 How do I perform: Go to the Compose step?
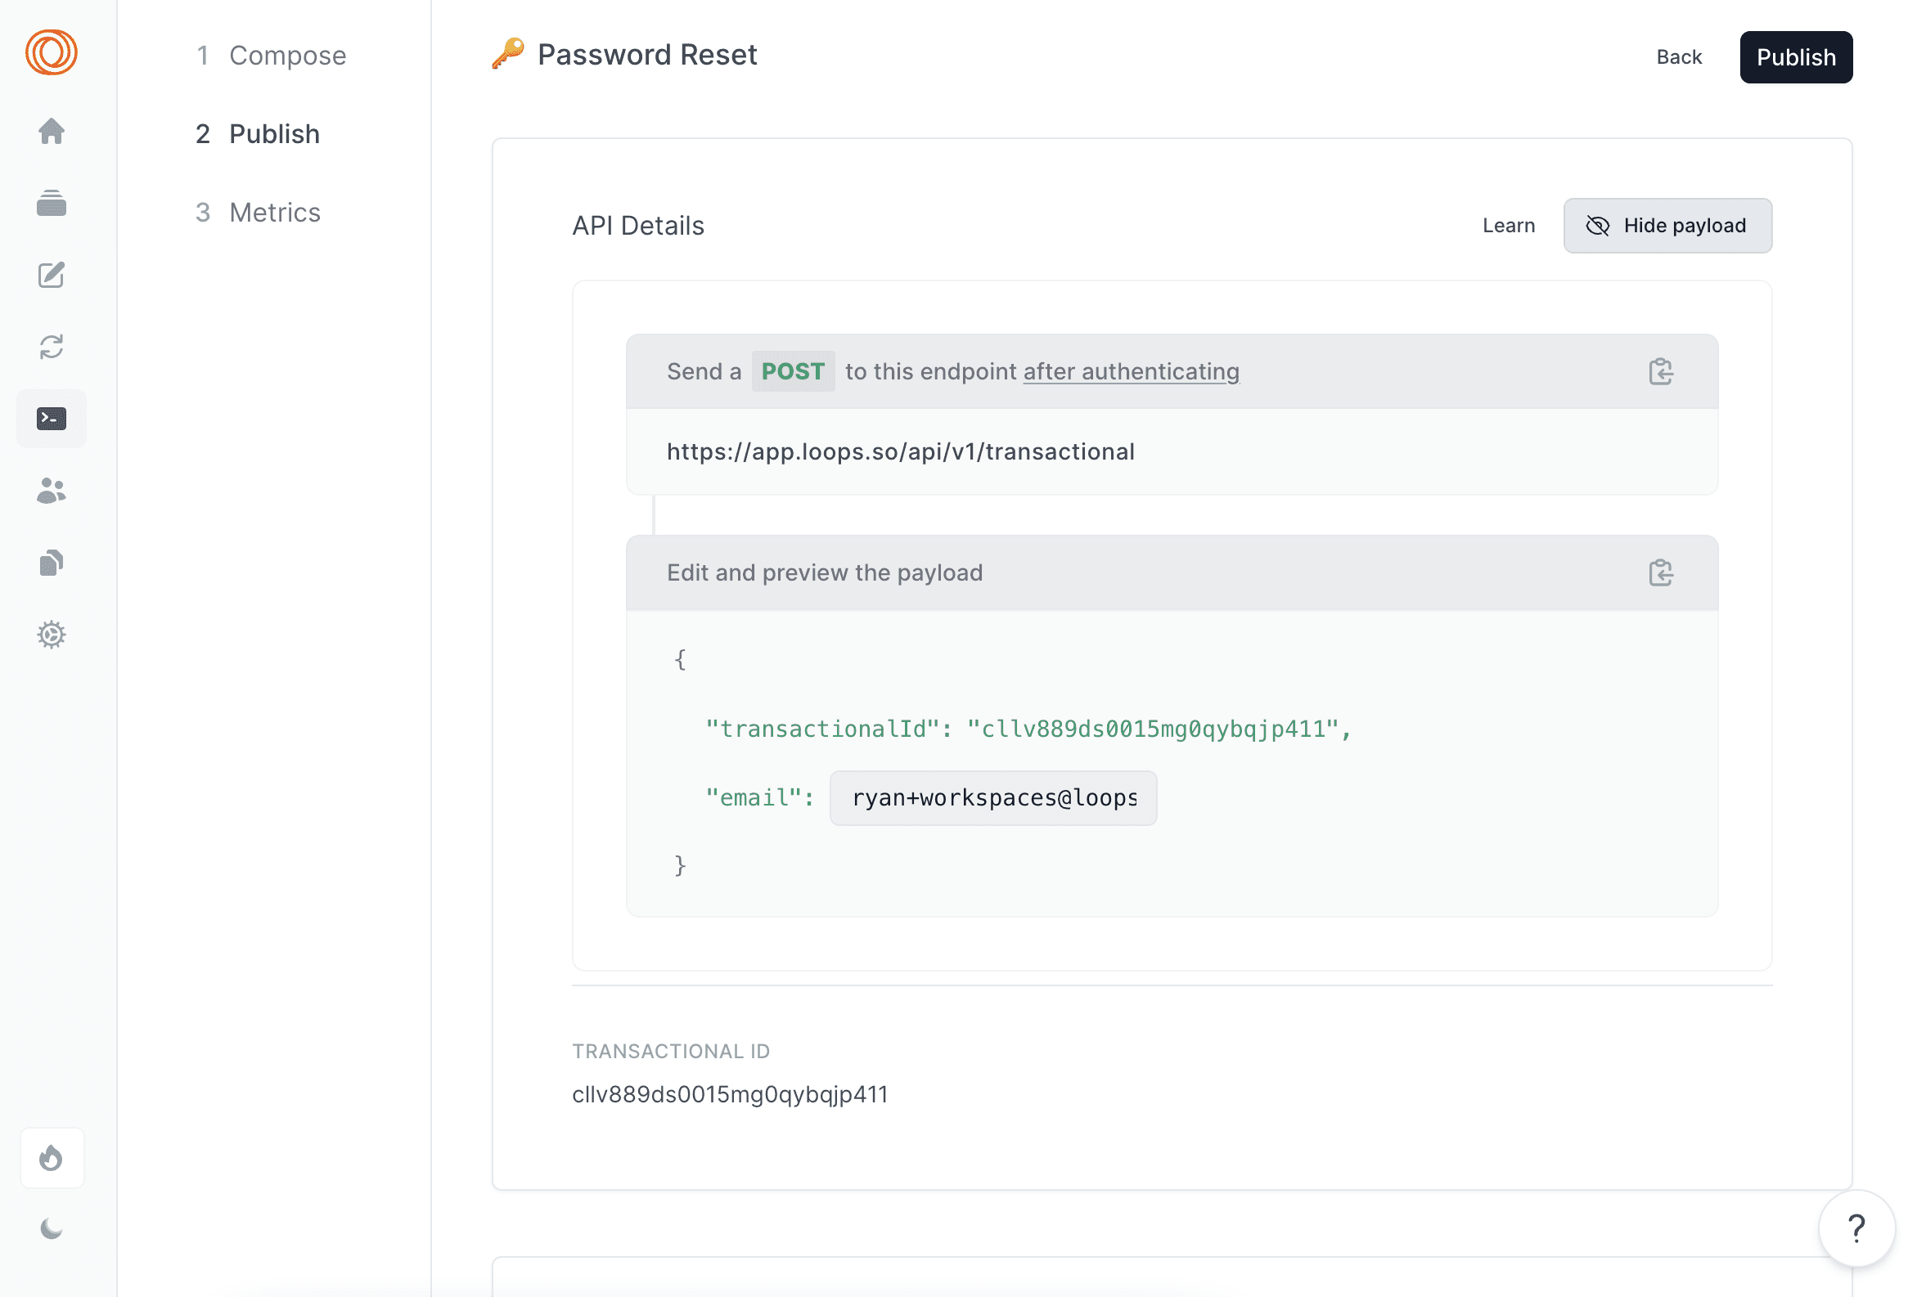tap(270, 55)
